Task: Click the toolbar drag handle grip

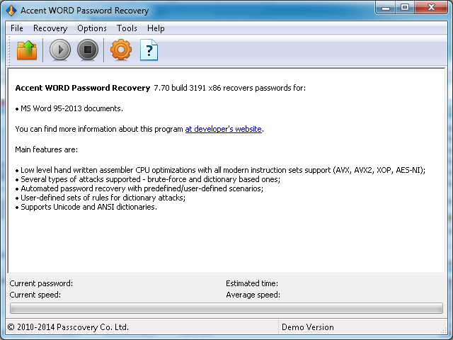Action: (x=9, y=50)
